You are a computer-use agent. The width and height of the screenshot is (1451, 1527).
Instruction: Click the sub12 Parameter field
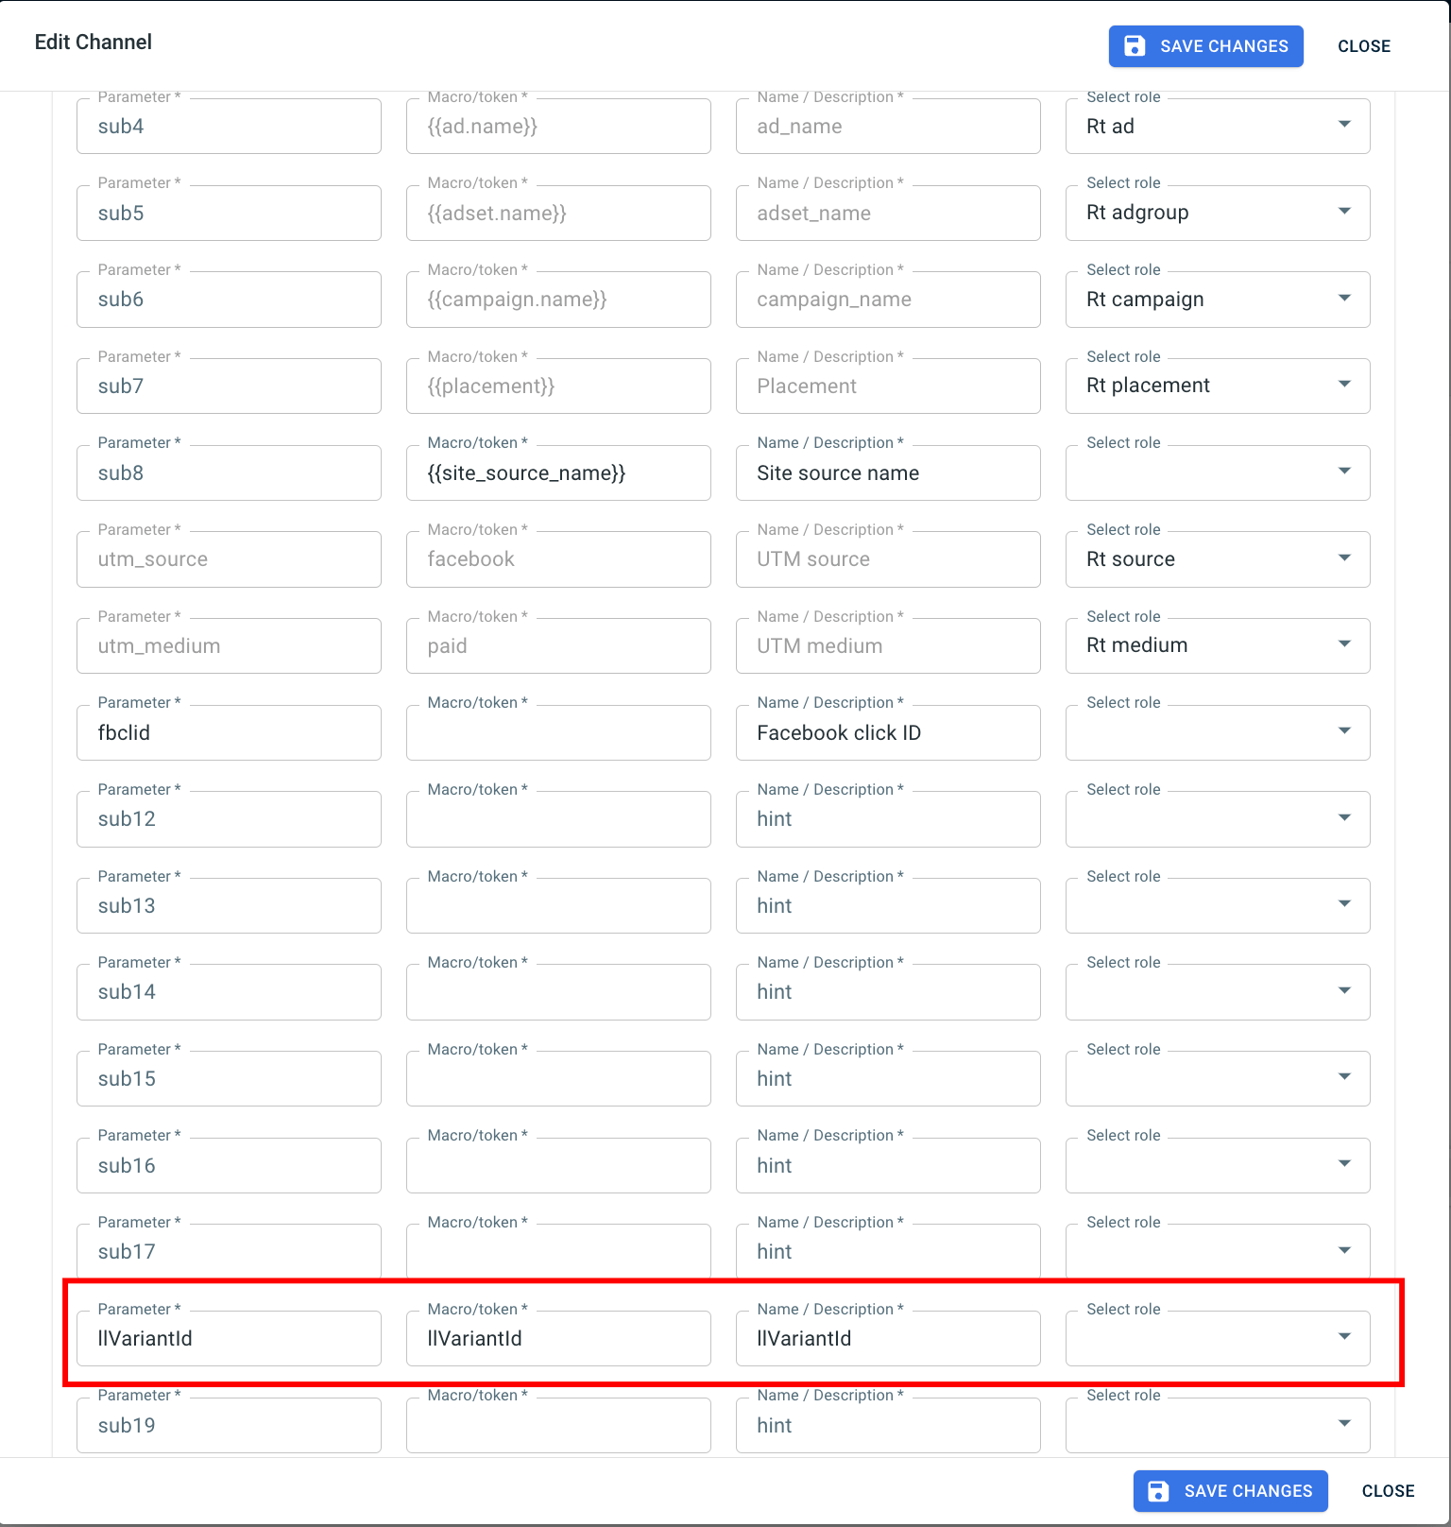pyautogui.click(x=229, y=819)
